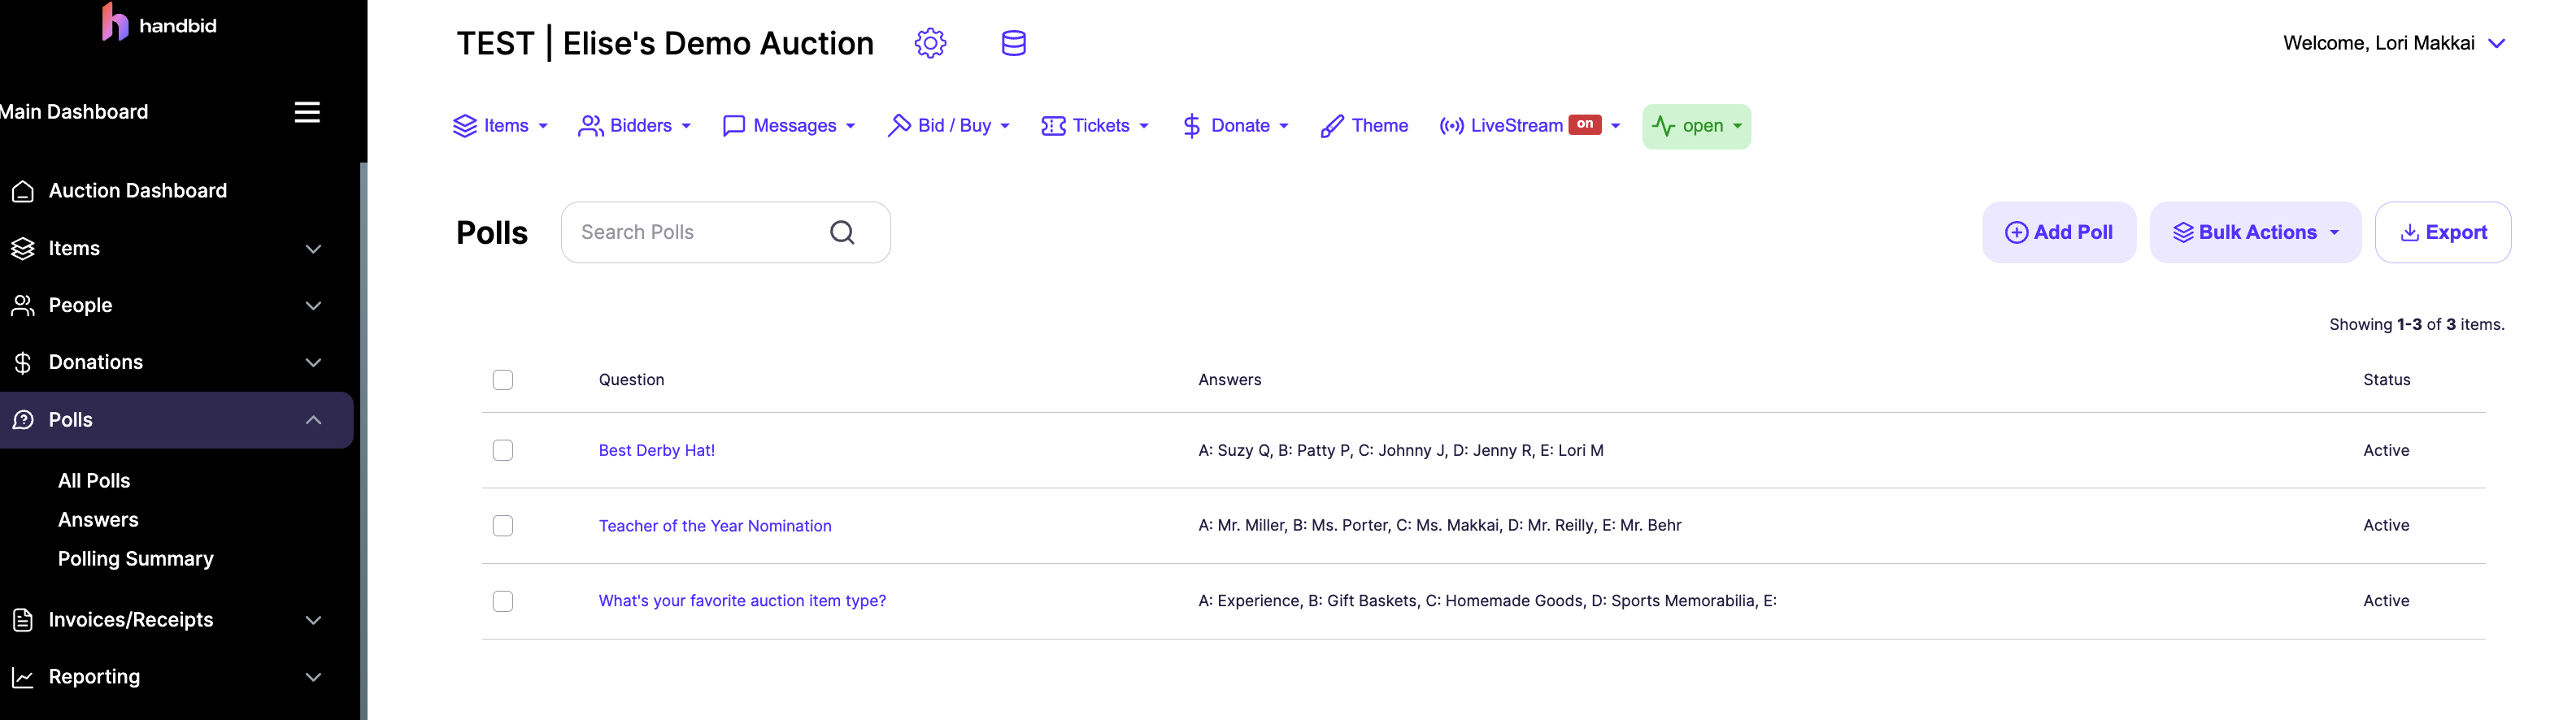
Task: Click the paintbrush icon for Theme
Action: coord(1332,126)
